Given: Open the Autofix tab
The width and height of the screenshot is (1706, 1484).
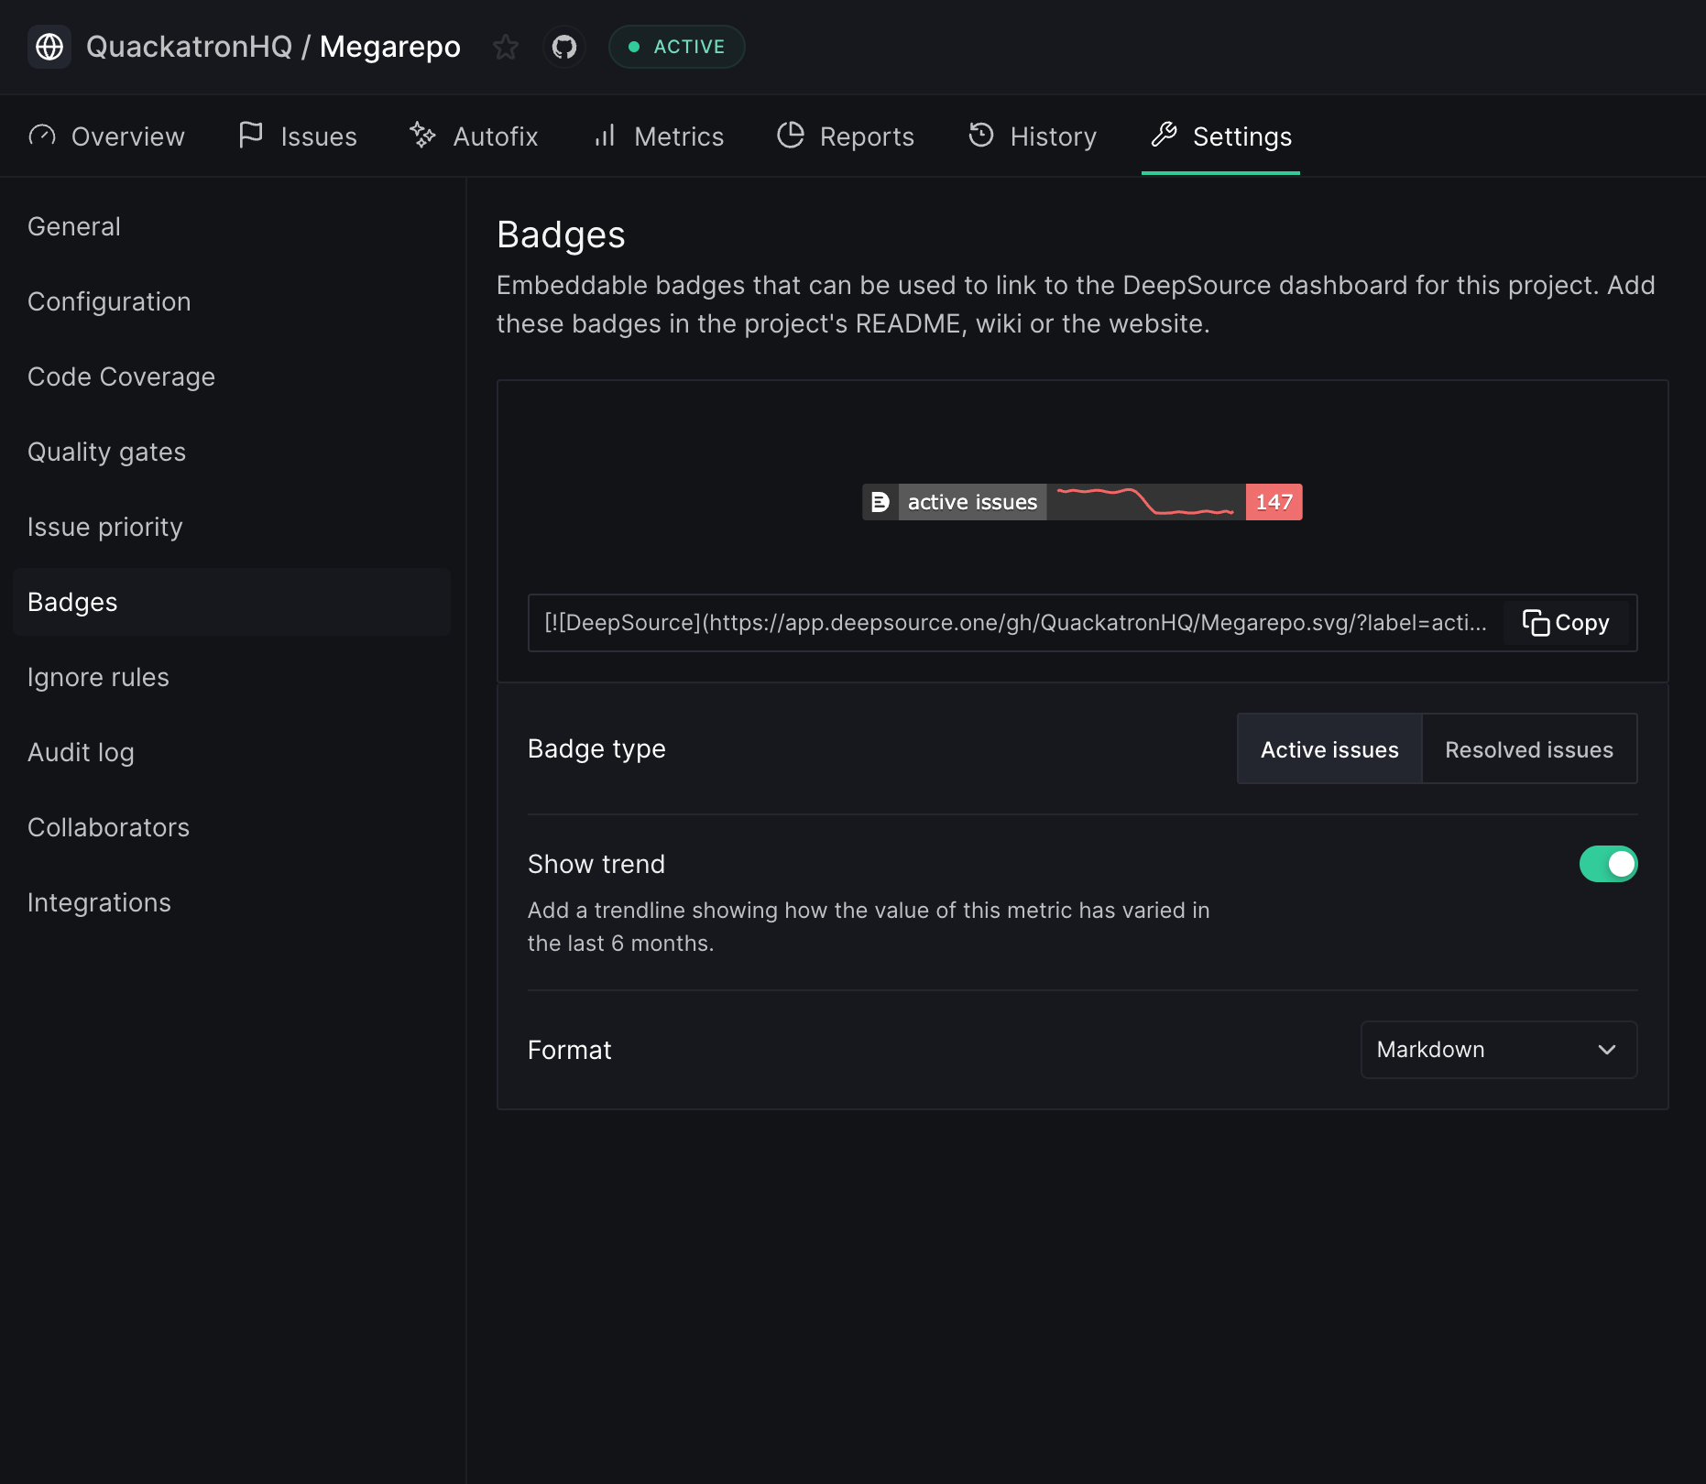Looking at the screenshot, I should [474, 136].
